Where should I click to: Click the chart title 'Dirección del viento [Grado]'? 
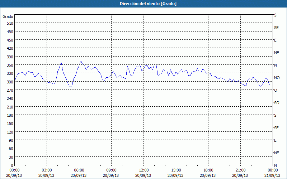click(148, 4)
